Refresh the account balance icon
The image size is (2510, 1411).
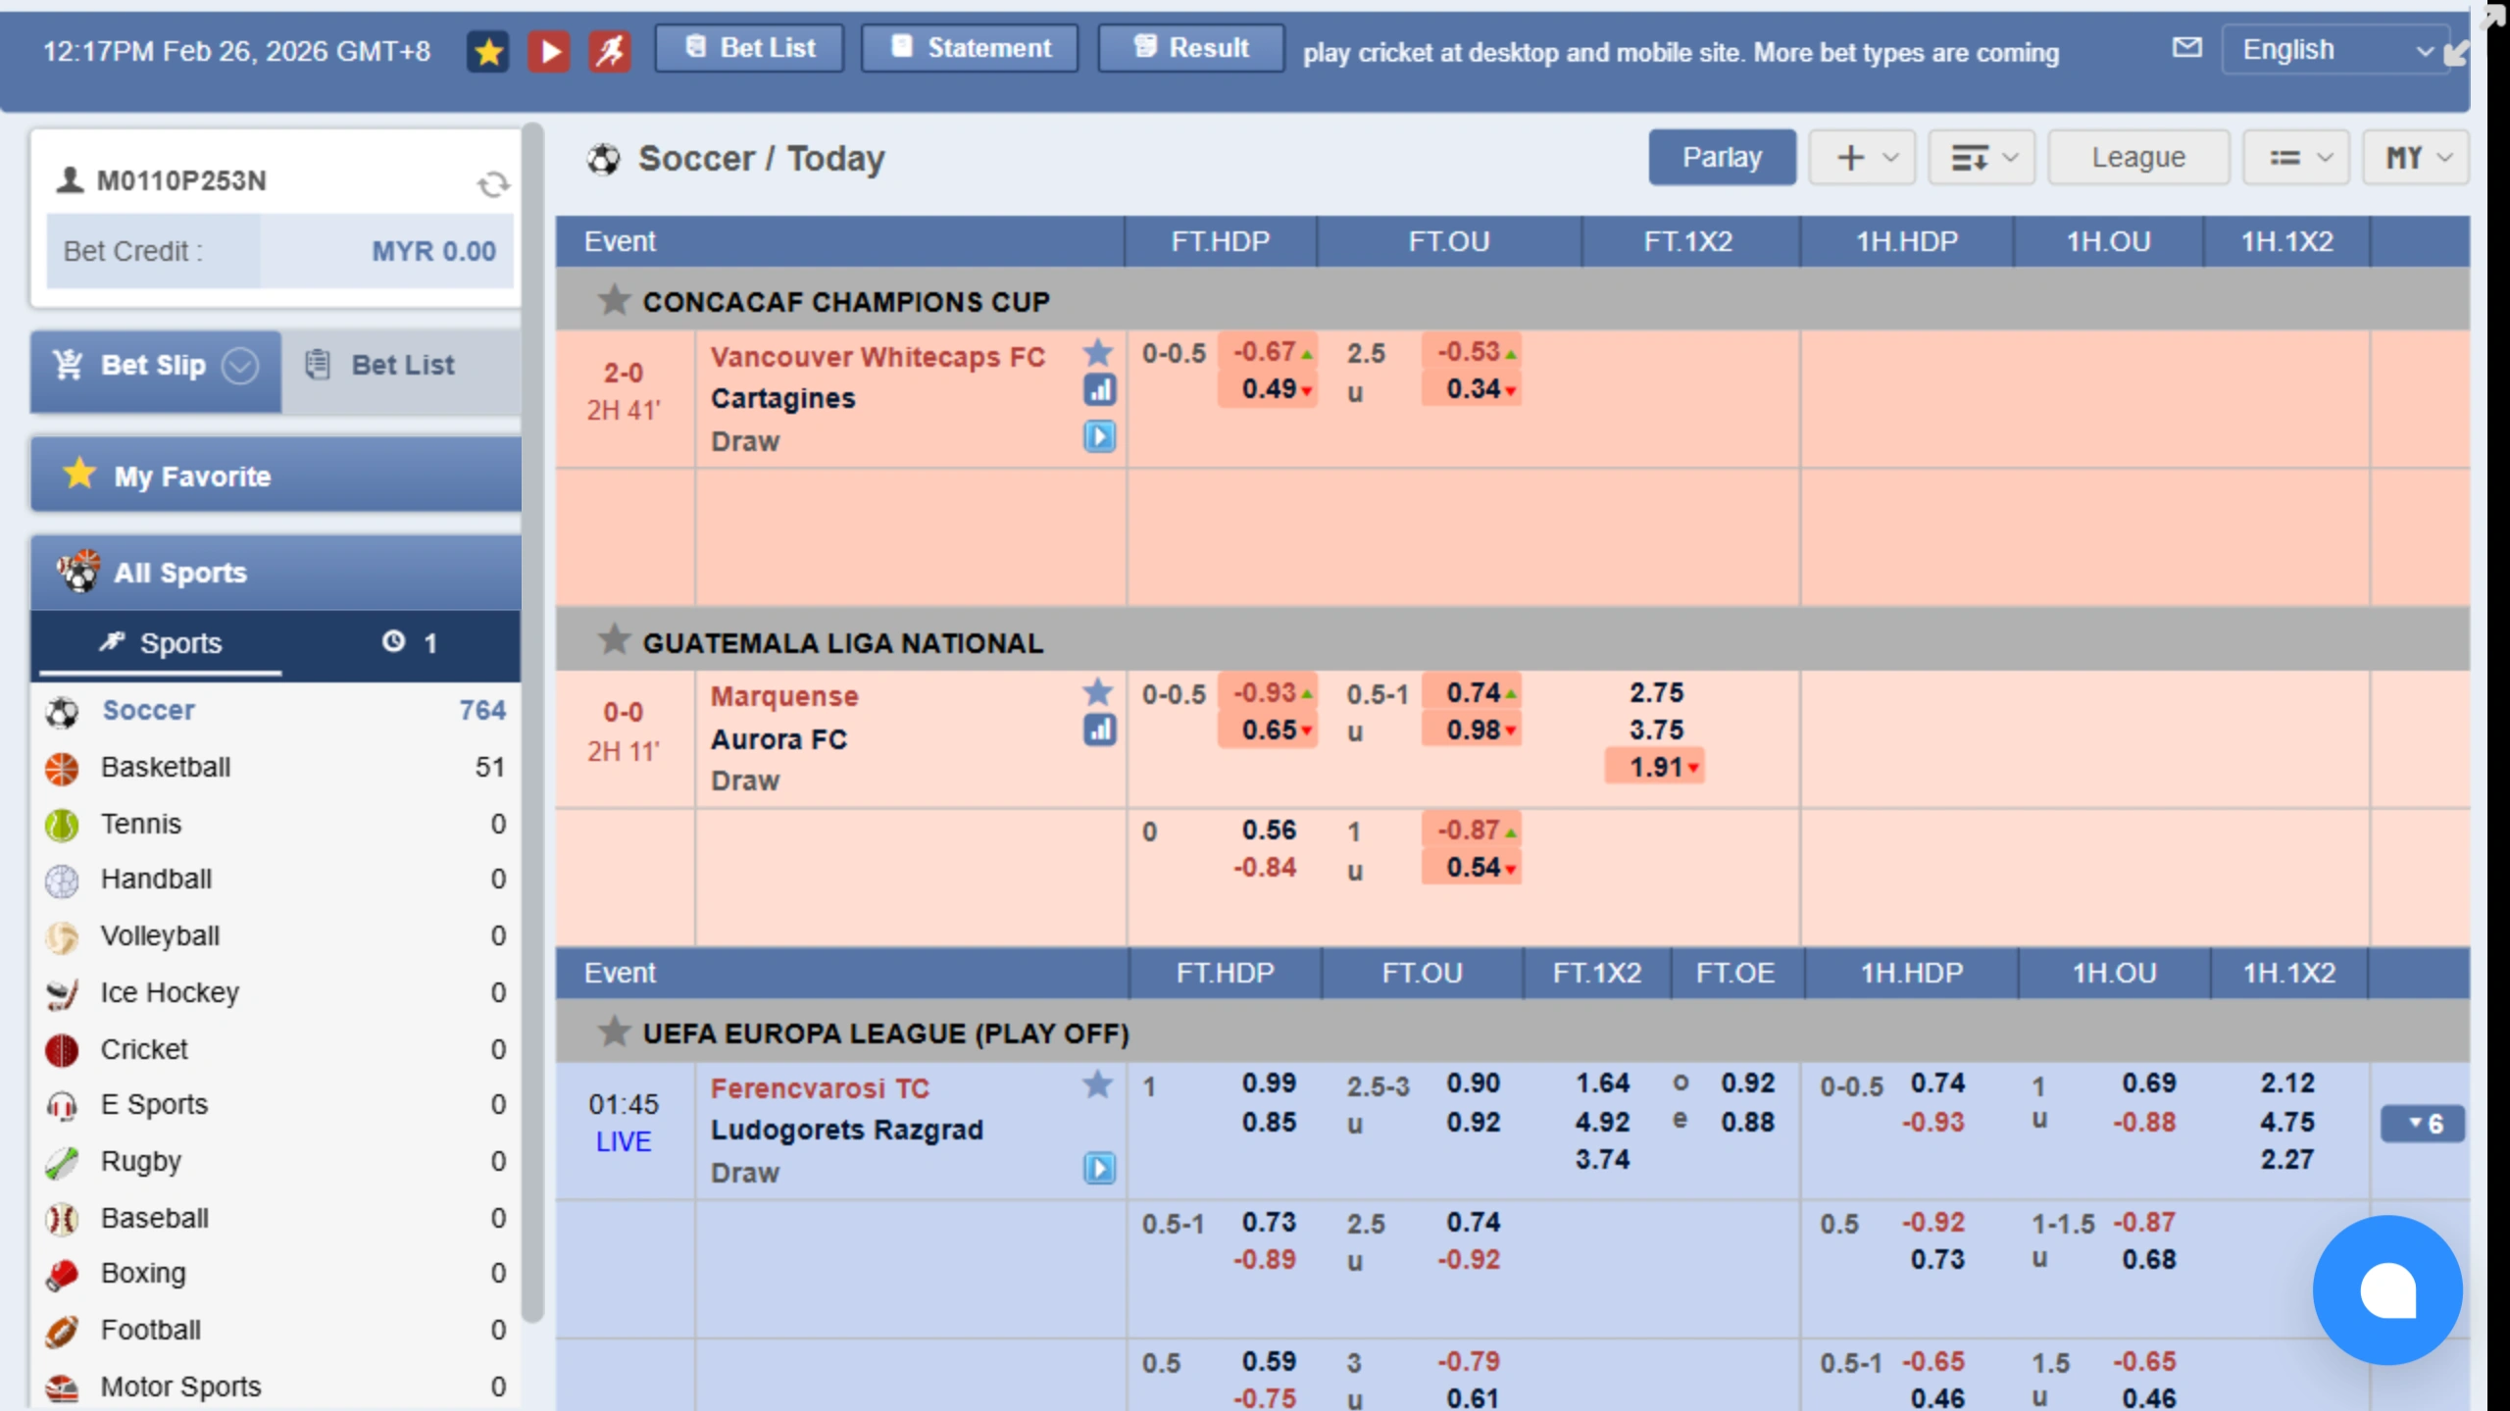tap(493, 184)
